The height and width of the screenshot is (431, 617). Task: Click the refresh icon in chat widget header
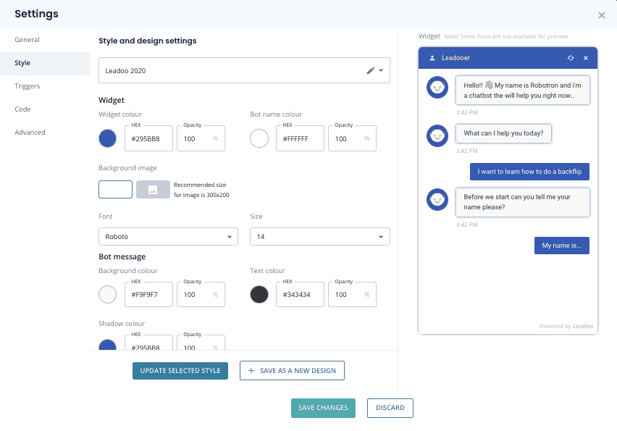point(571,58)
